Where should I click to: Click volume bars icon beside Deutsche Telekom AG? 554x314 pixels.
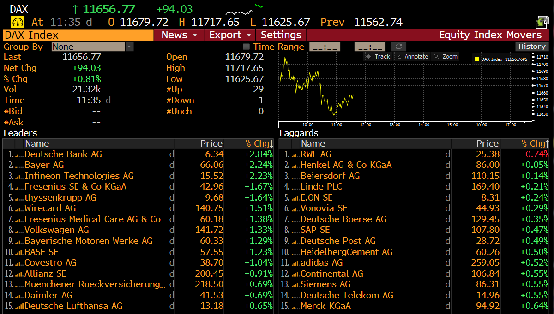click(295, 296)
